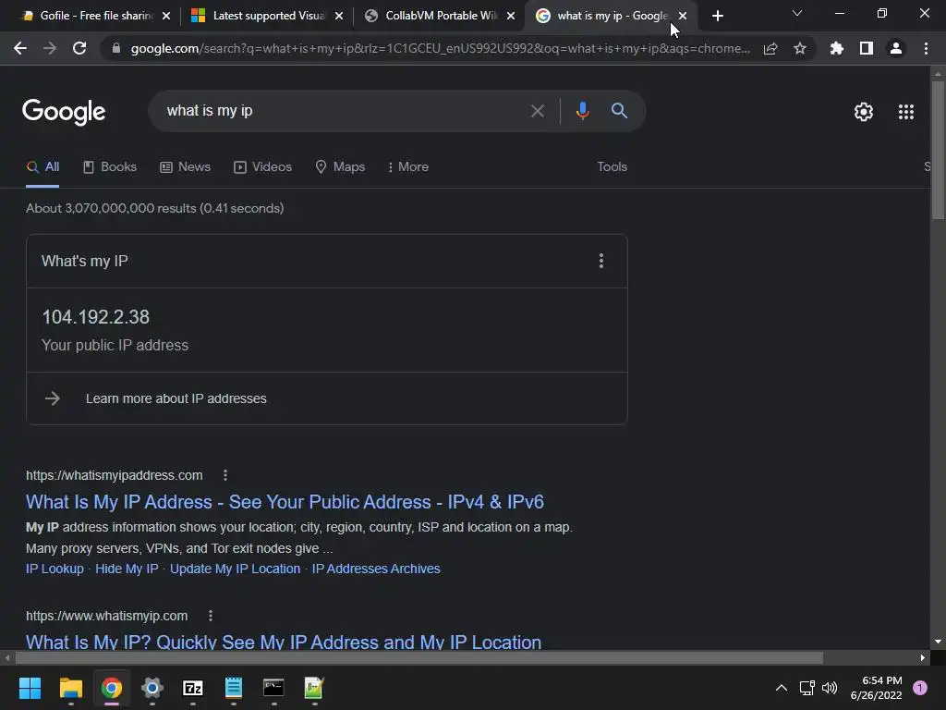Open Chrome from the taskbar

tap(112, 688)
